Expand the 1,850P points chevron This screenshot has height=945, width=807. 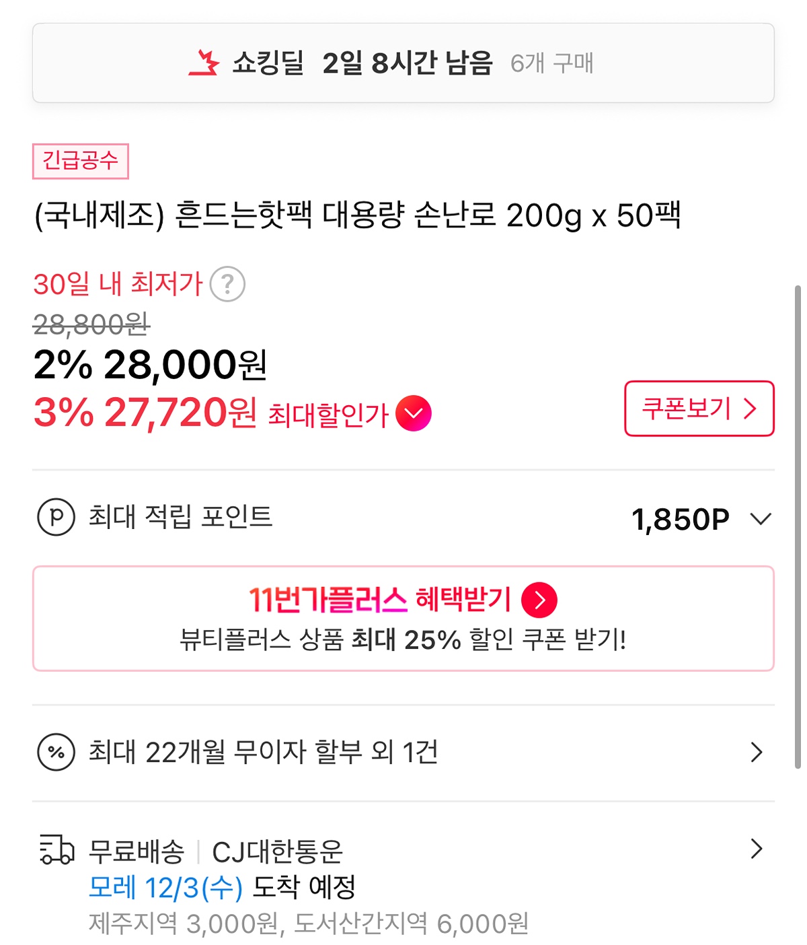tap(760, 519)
